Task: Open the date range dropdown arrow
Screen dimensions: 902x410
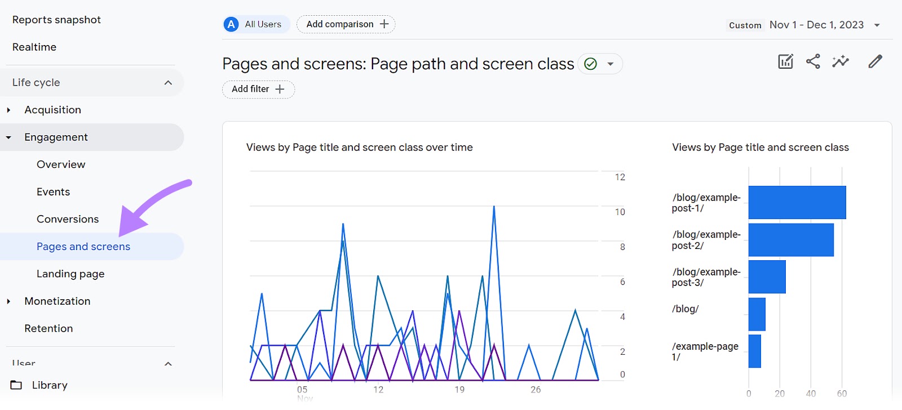Action: coord(877,25)
